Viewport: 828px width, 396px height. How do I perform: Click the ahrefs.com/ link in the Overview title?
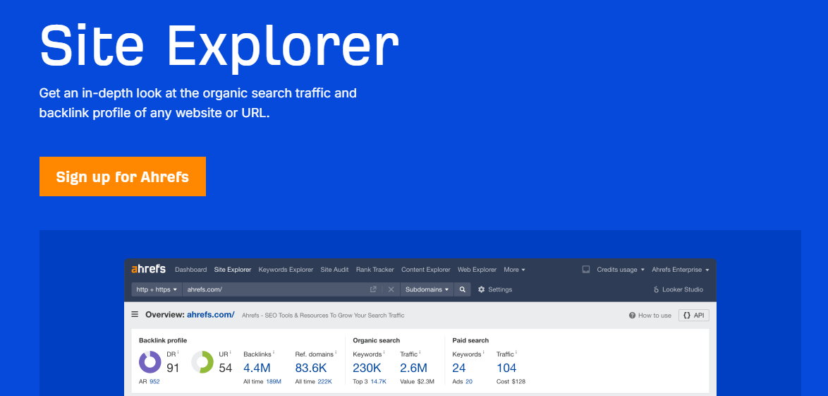tap(211, 315)
